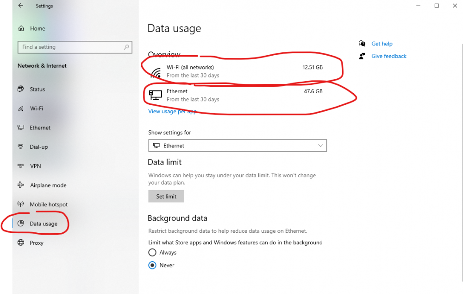Click the Ethernet overview computer icon
Screen dimensions: 463x294
point(155,95)
